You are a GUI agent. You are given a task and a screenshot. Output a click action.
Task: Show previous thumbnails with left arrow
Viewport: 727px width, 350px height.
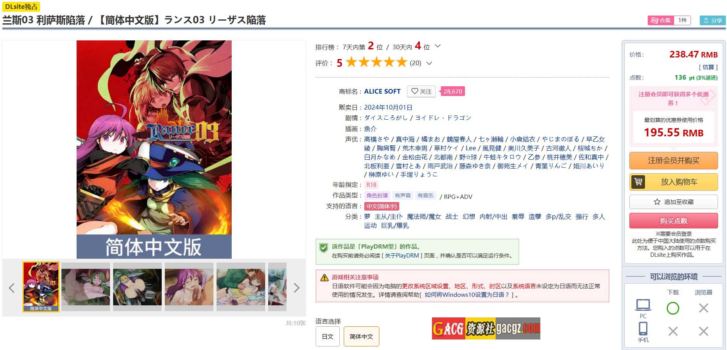coord(12,288)
